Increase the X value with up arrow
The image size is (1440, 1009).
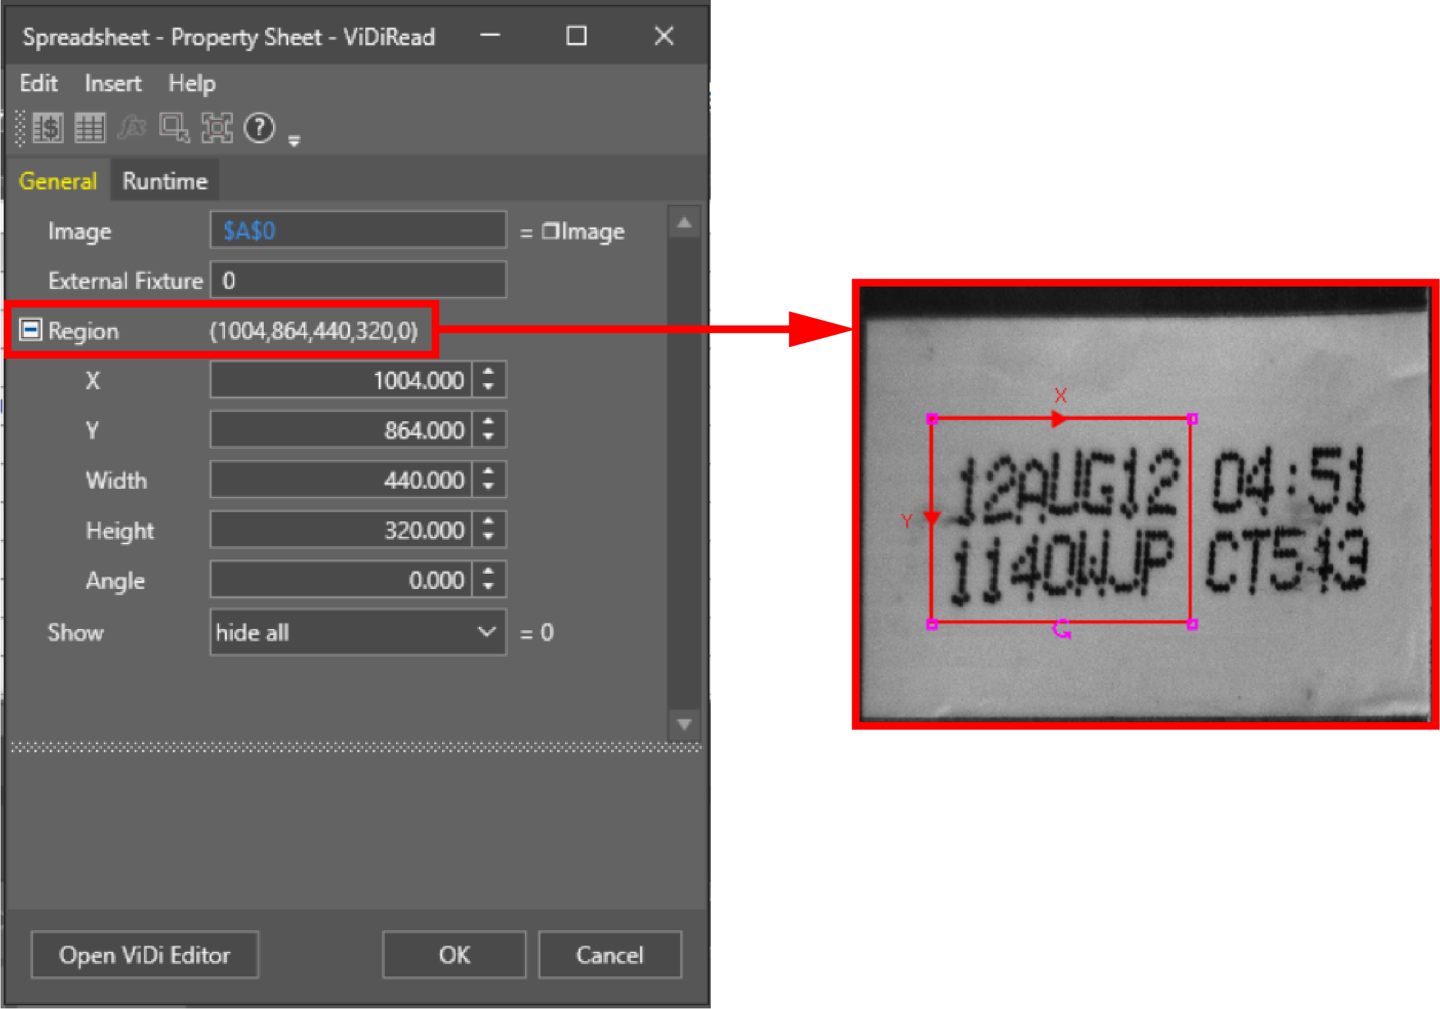489,372
